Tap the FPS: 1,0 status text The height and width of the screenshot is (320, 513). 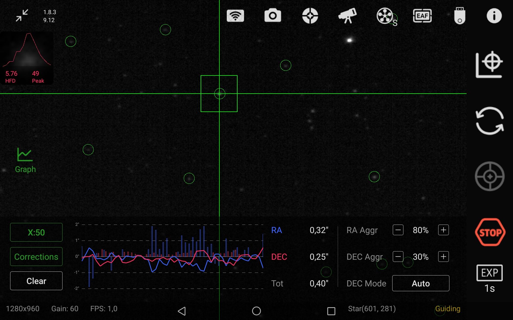[x=104, y=309]
